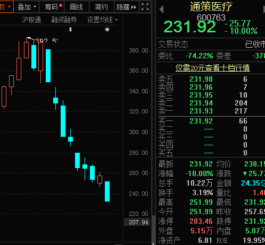Click the up-down arrow marker above chart

coord(70,29)
